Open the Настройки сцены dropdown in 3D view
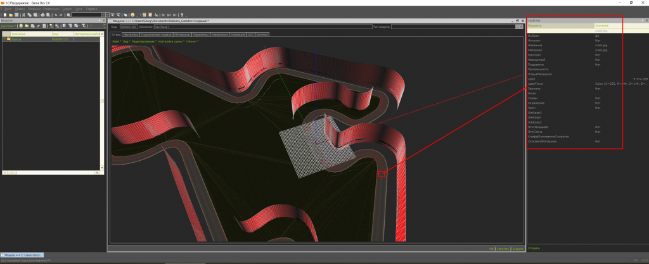This screenshot has height=264, width=649. point(171,41)
